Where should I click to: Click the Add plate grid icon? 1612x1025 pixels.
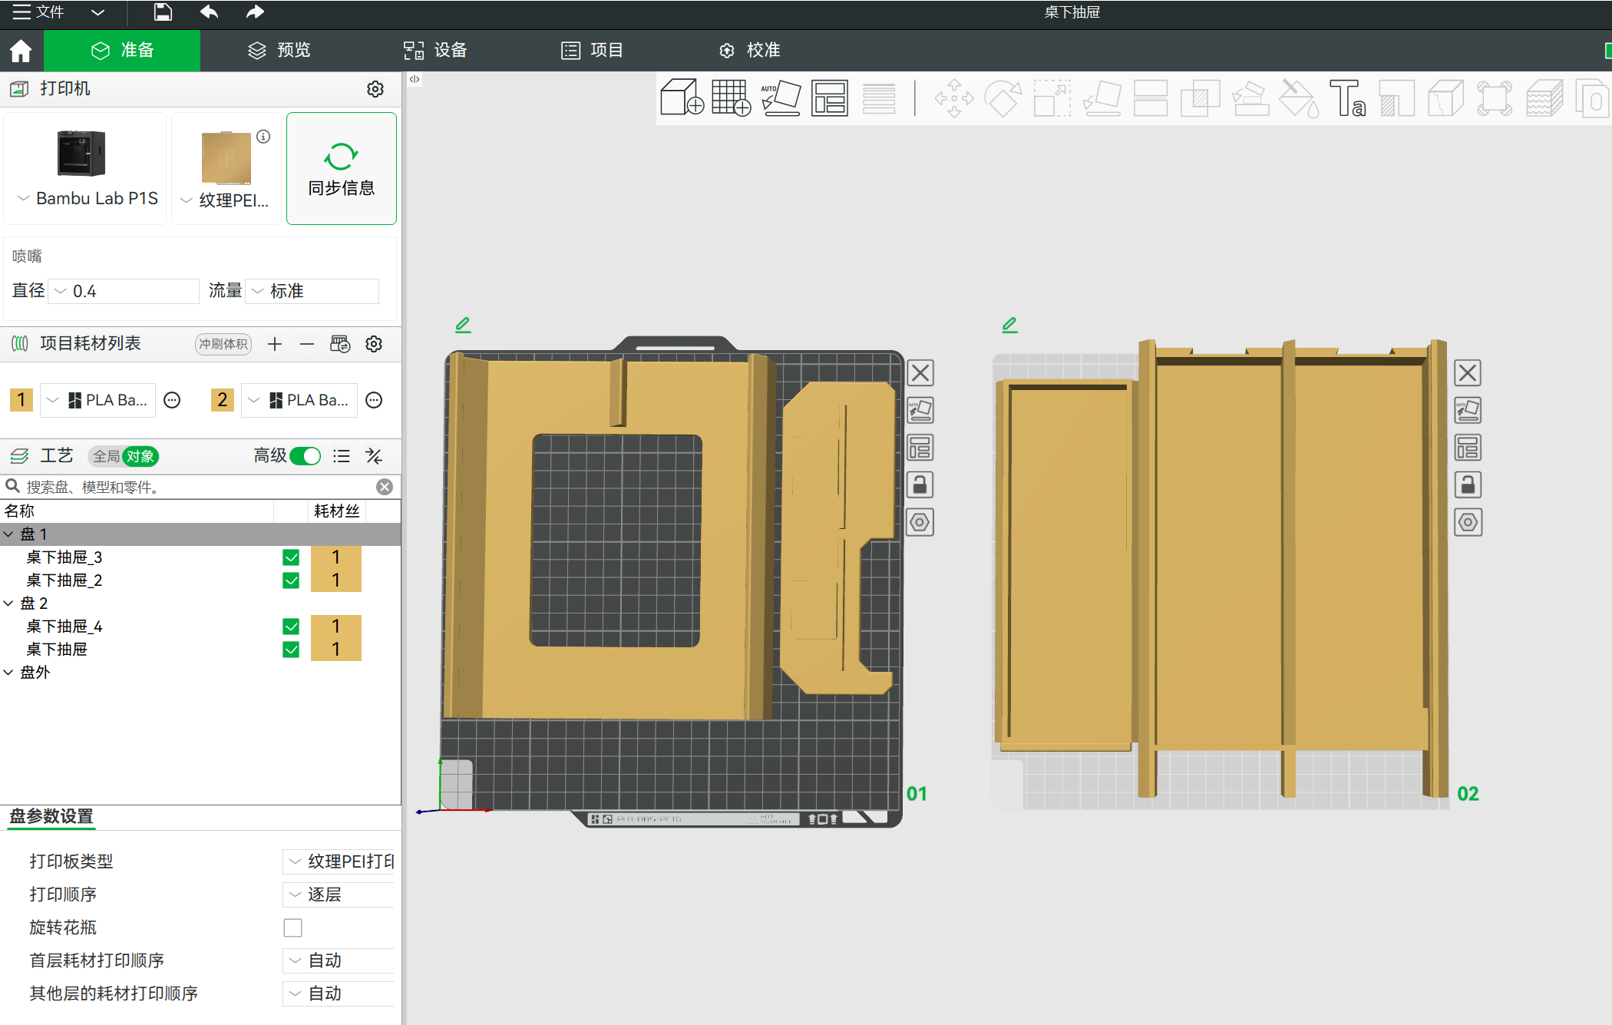click(x=731, y=98)
